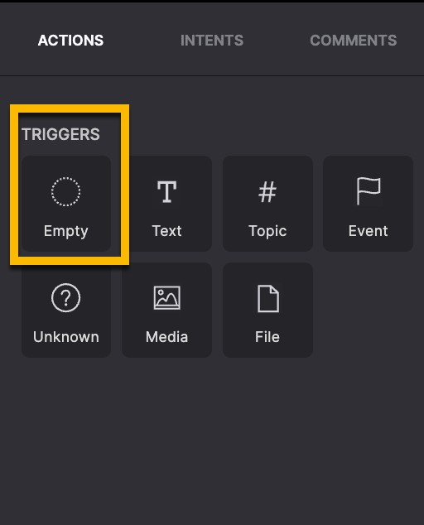Pick the Topic trigger hash icon
Image resolution: width=424 pixels, height=525 pixels.
pos(267,192)
